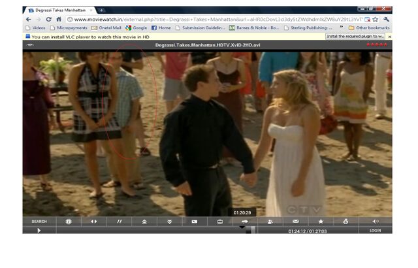Click the tag icon in player toolbar
Image resolution: width=418 pixels, height=268 pixels.
tap(195, 222)
